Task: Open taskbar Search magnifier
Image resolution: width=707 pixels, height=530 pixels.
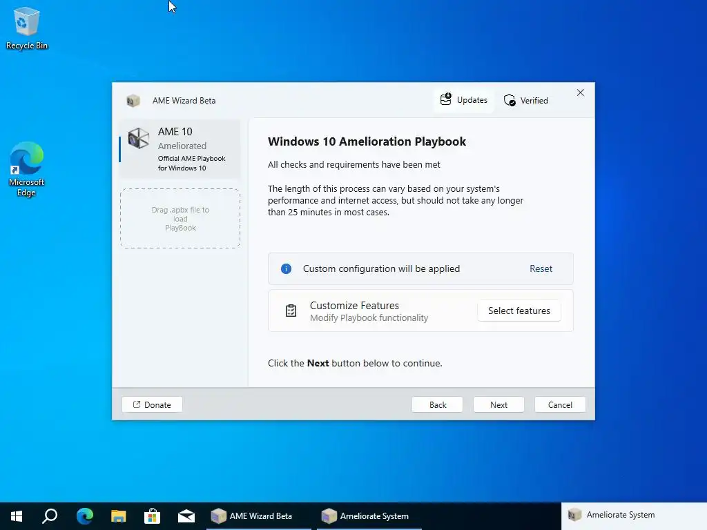Action: tap(50, 516)
